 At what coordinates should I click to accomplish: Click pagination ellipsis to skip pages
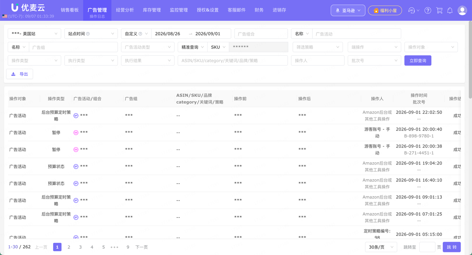click(x=115, y=247)
